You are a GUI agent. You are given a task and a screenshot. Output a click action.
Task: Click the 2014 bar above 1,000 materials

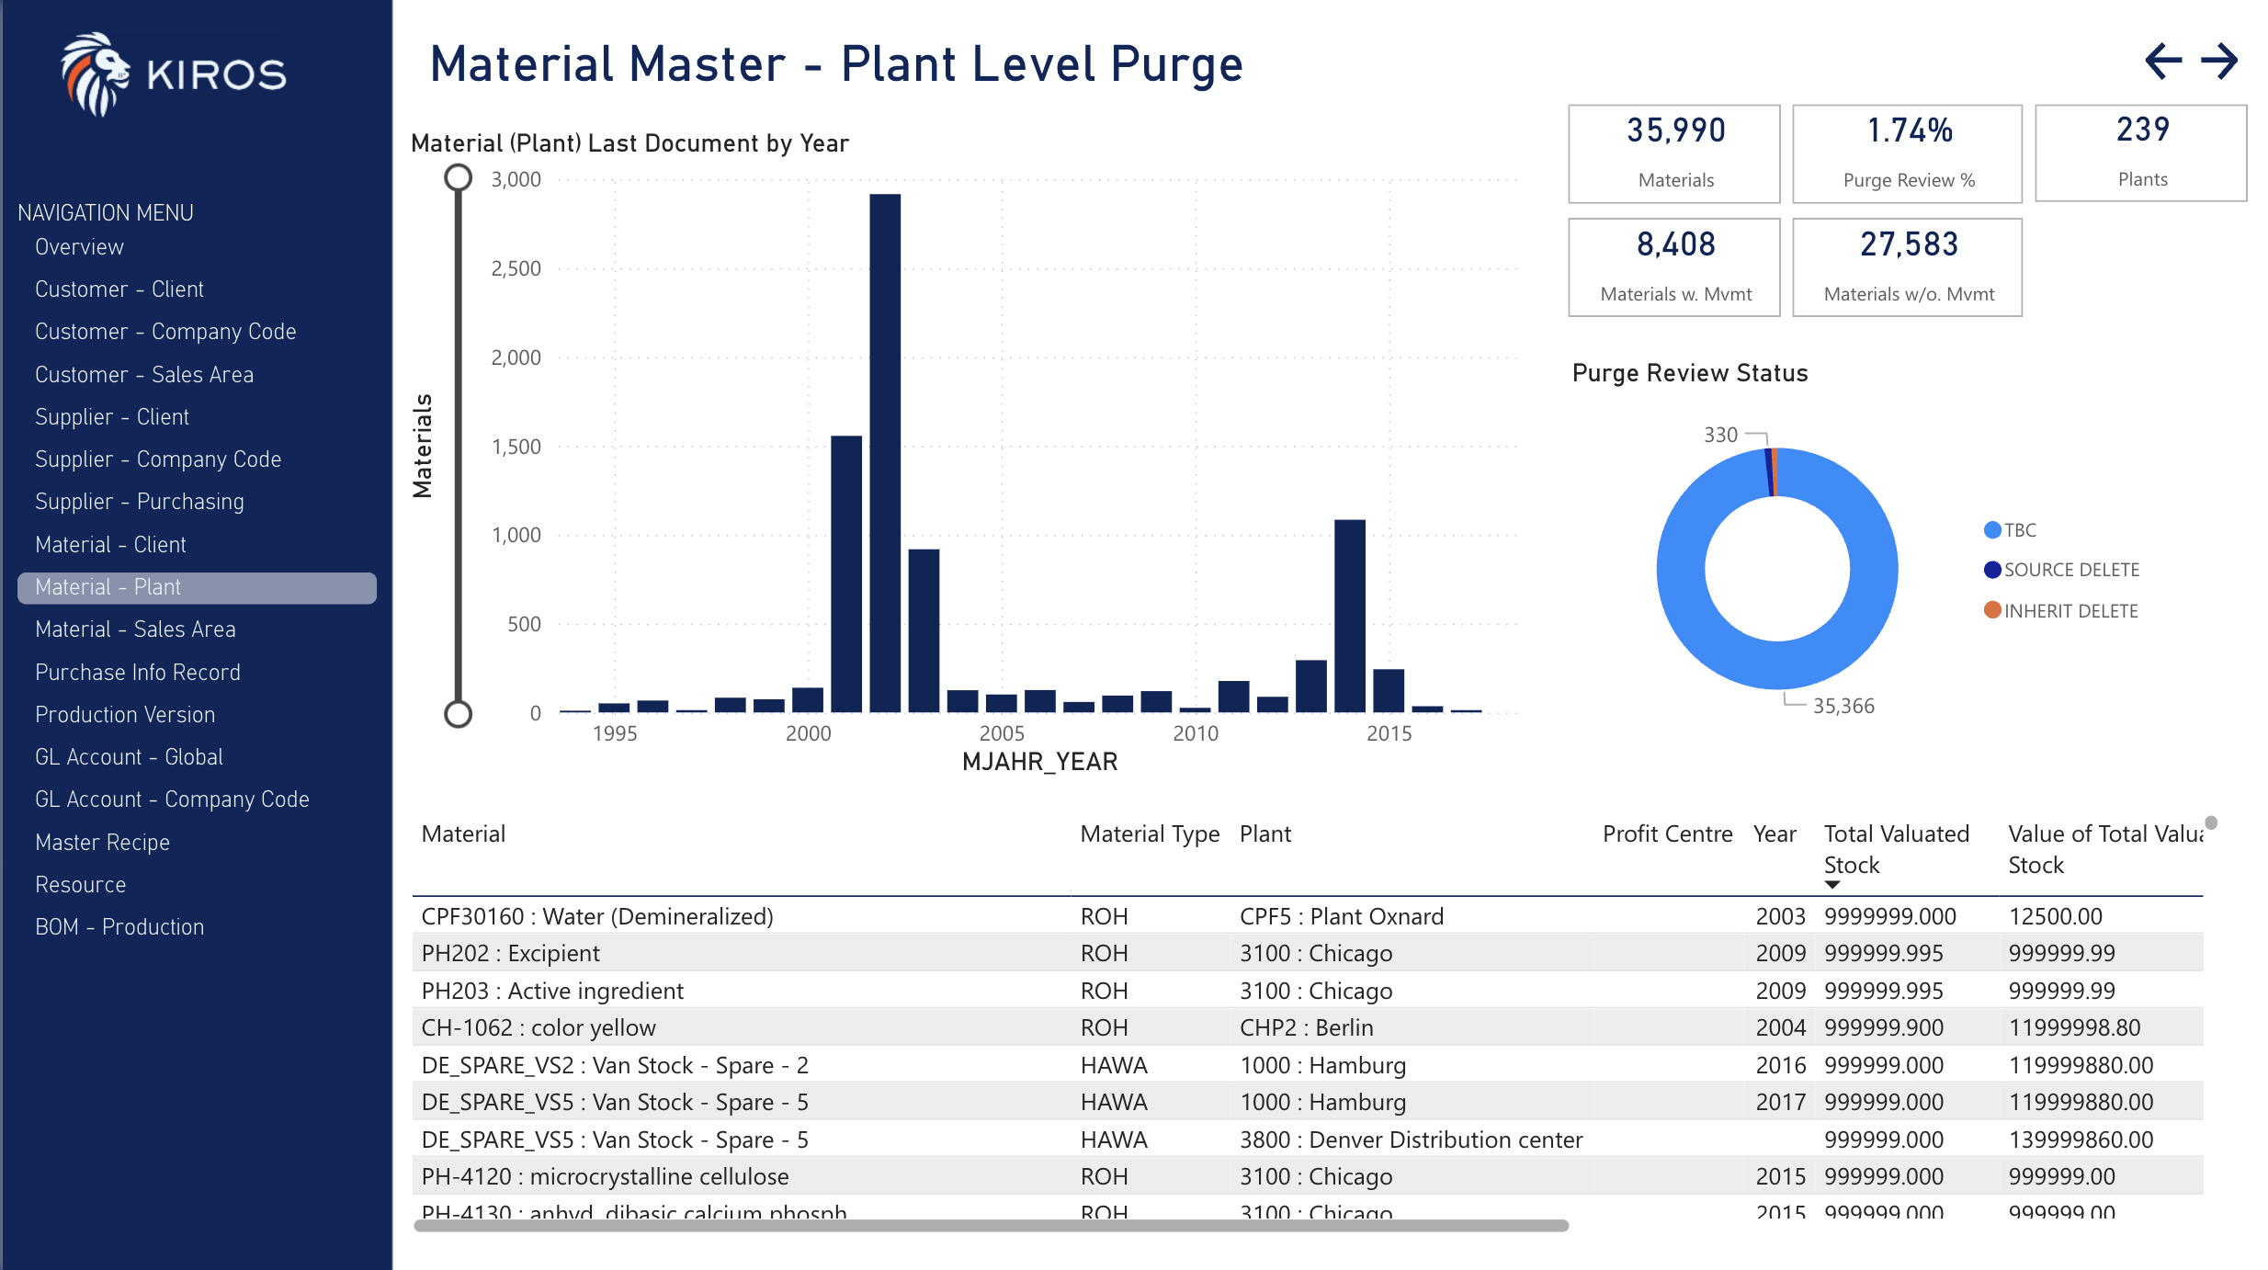coord(1350,616)
